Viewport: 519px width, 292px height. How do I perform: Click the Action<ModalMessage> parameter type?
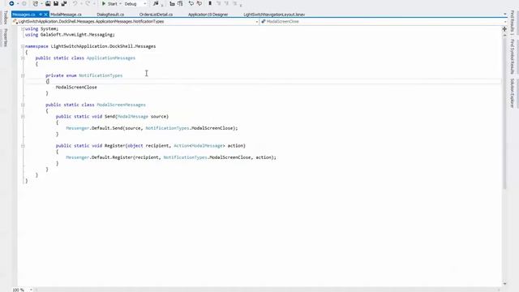click(199, 146)
